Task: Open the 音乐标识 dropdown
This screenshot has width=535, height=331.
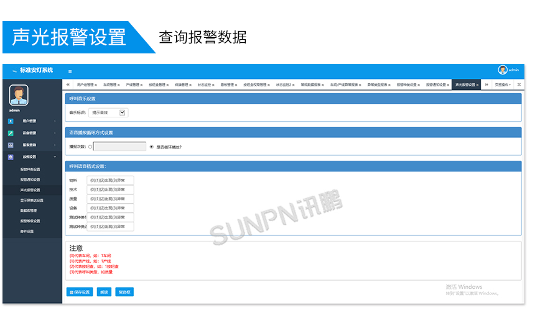Action: click(x=108, y=112)
